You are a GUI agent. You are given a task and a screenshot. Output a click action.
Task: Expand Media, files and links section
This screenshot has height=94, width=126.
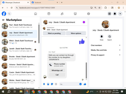106,50
